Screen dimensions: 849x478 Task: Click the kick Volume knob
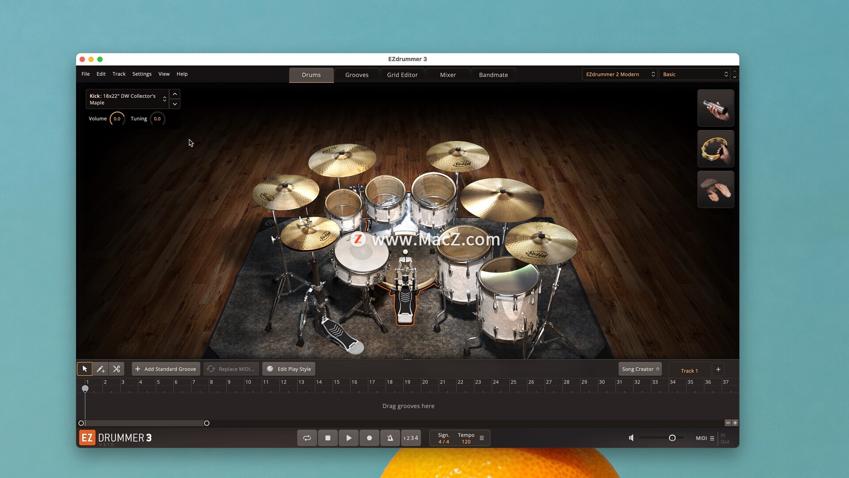point(117,119)
